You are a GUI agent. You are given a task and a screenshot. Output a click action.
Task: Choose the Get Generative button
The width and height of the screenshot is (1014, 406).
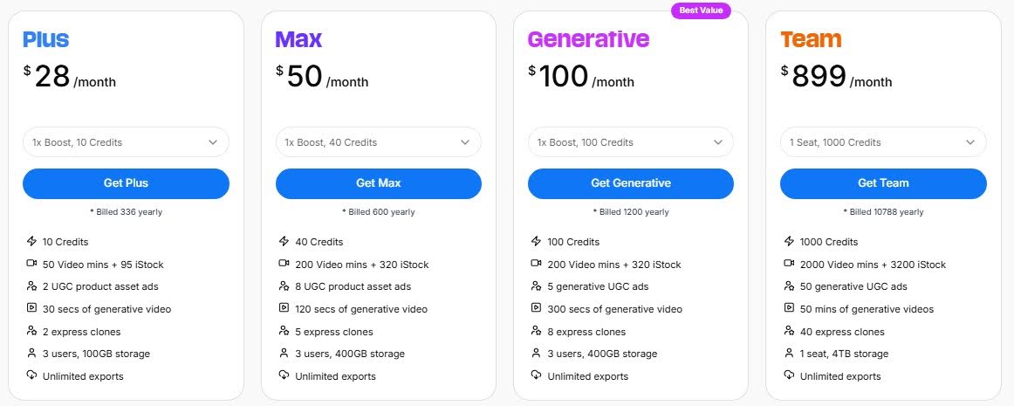[x=630, y=183]
